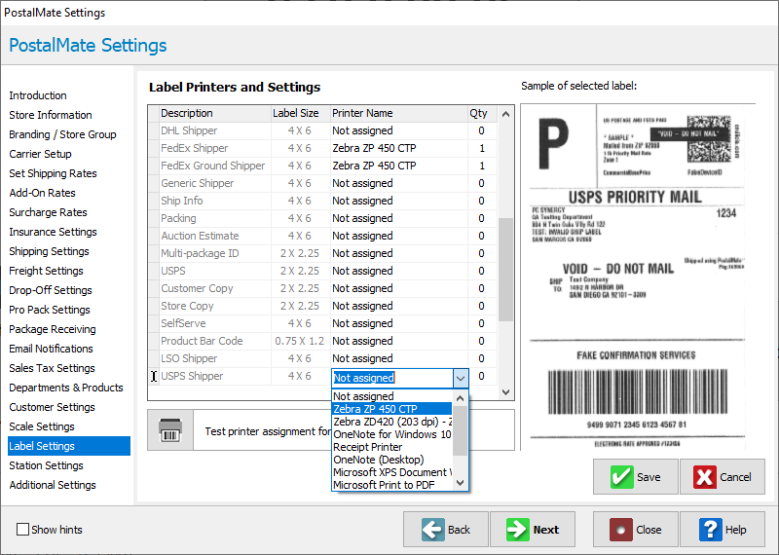Select OneNote for Windows 10 printer option
This screenshot has width=779, height=555.
tap(391, 434)
